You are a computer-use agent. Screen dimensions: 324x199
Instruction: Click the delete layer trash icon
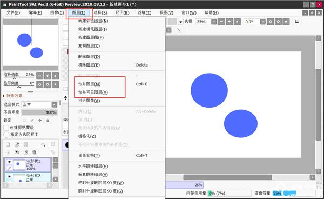tap(34, 152)
